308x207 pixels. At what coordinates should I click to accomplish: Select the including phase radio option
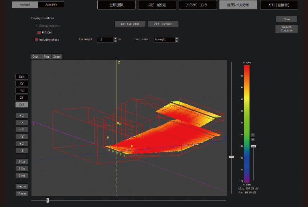pyautogui.click(x=37, y=39)
